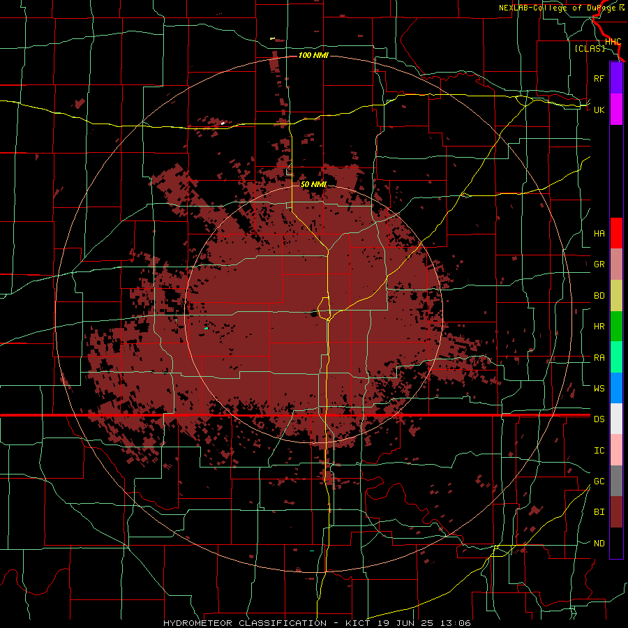Click the HHC product label
The height and width of the screenshot is (628, 628).
click(x=613, y=42)
